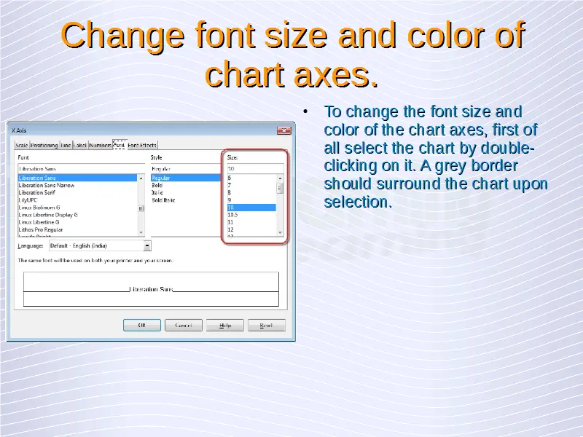Switch to the Line tab
This screenshot has width=583, height=437.
pyautogui.click(x=66, y=146)
